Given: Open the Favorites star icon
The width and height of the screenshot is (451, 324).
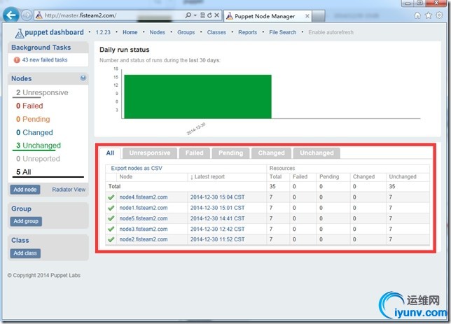Looking at the screenshot, I should [x=429, y=15].
